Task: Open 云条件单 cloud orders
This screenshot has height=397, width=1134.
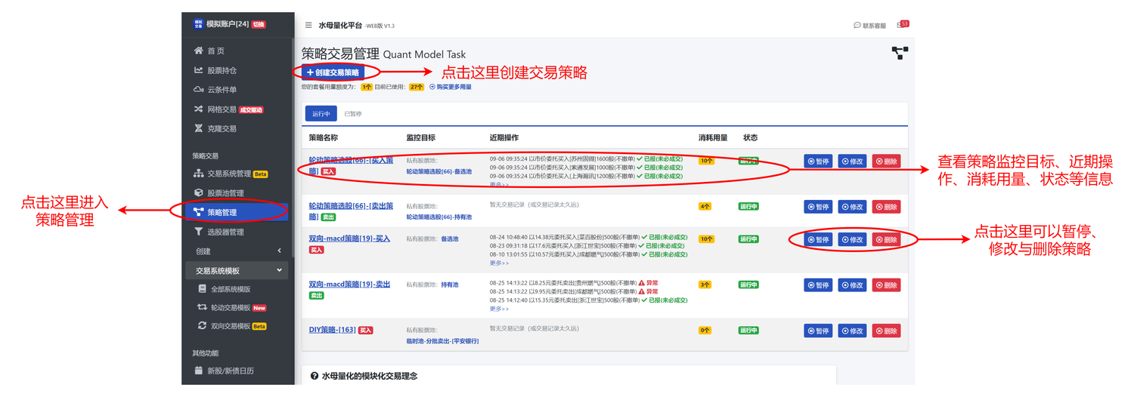Action: pyautogui.click(x=222, y=90)
